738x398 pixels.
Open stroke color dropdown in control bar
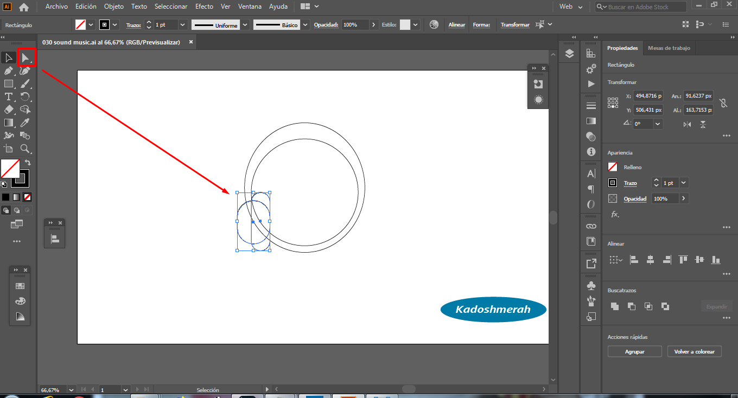tap(115, 25)
